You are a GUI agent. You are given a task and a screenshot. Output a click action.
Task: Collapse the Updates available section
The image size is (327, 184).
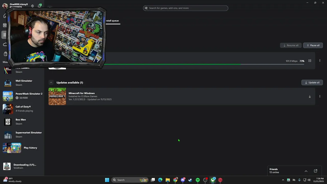51,83
